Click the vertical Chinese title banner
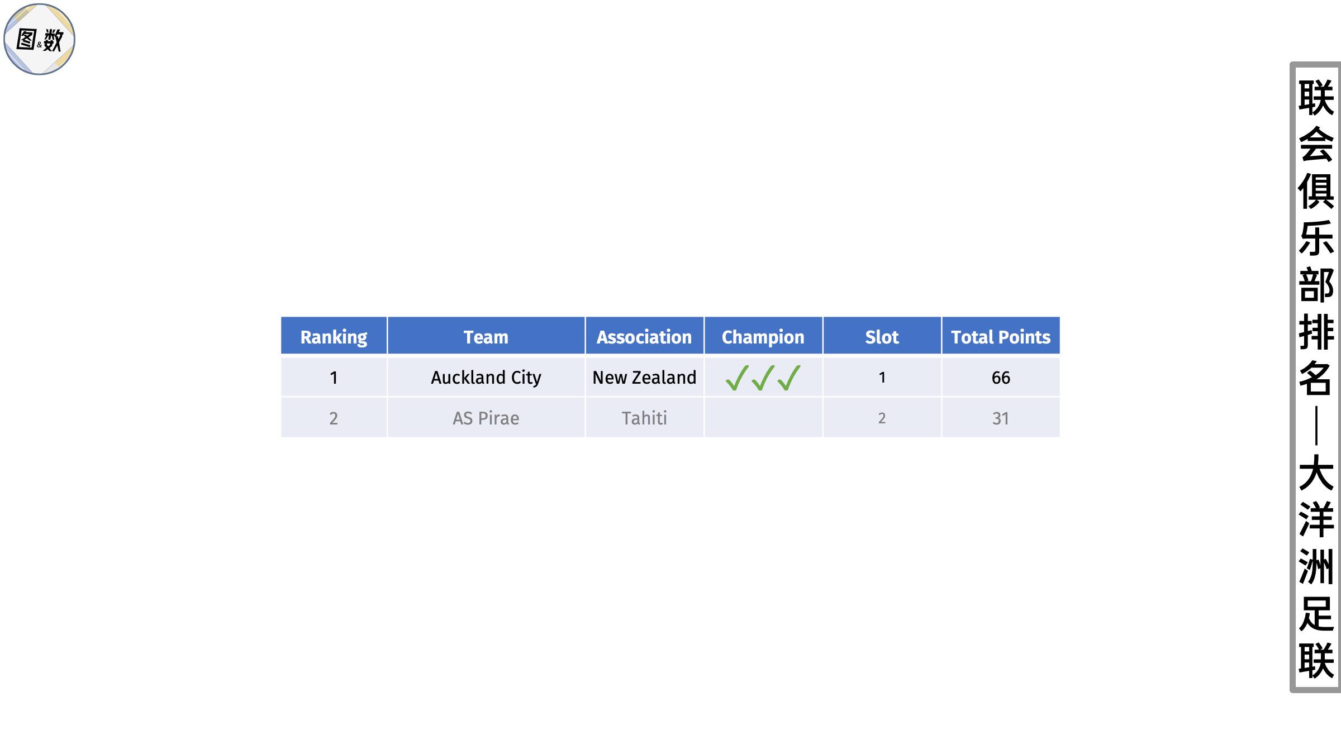The image size is (1341, 754). tap(1315, 378)
